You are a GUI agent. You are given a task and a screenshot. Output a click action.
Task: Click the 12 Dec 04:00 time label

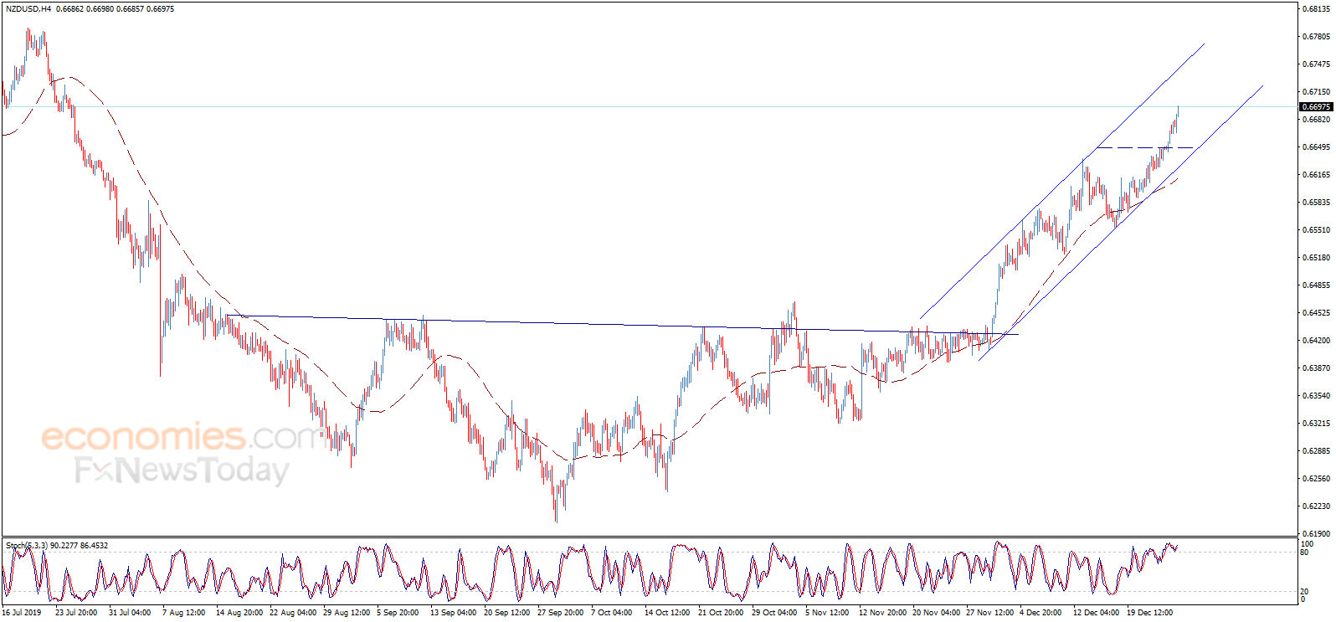coord(1096,613)
